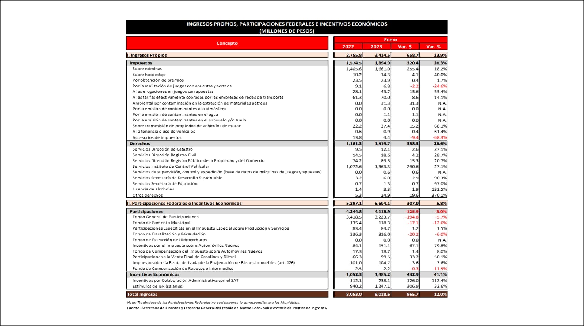Select the Var. % column header

pos(433,46)
